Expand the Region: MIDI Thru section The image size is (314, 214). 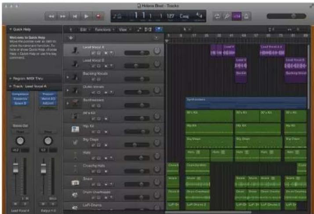pos(11,78)
